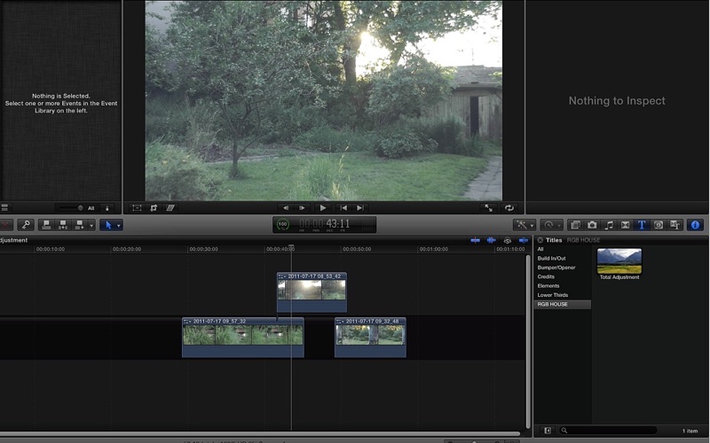Click the titles browser search field
This screenshot has height=443, width=710.
click(x=608, y=431)
